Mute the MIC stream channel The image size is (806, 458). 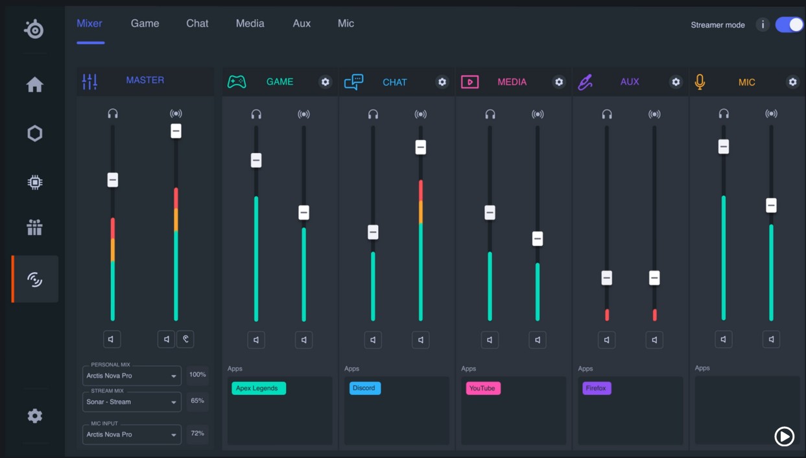(x=771, y=339)
